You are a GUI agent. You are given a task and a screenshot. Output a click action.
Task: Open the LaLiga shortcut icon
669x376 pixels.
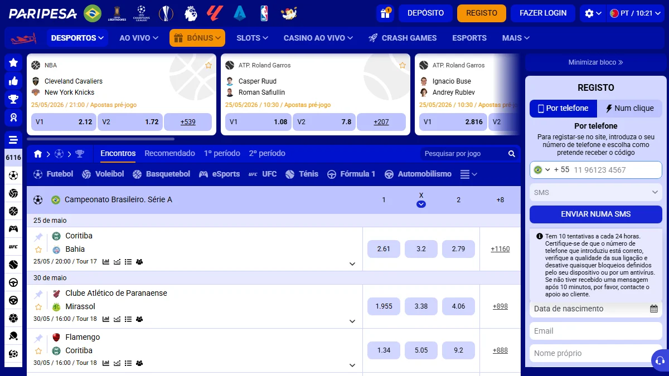coord(215,13)
